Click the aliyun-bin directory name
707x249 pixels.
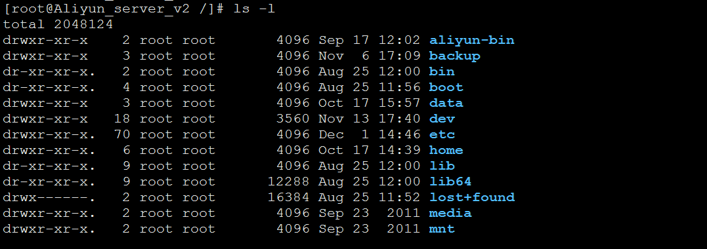(x=471, y=40)
